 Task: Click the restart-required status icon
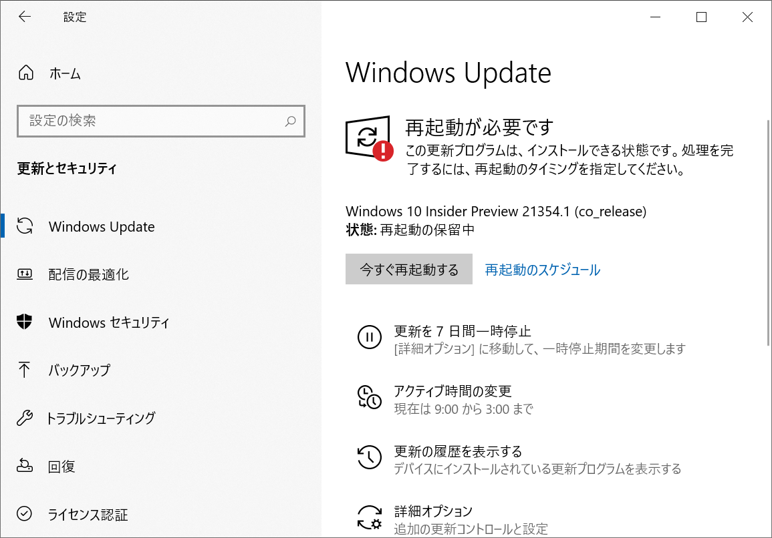(369, 138)
